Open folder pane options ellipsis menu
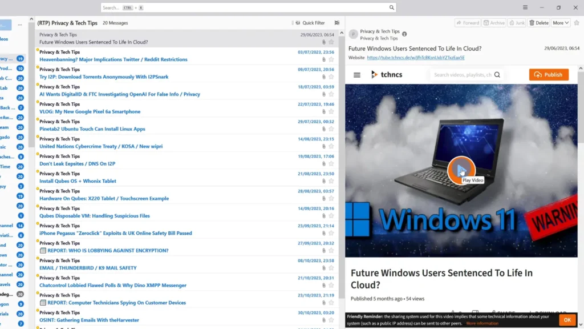Viewport: 584px width, 329px height. 20,25
